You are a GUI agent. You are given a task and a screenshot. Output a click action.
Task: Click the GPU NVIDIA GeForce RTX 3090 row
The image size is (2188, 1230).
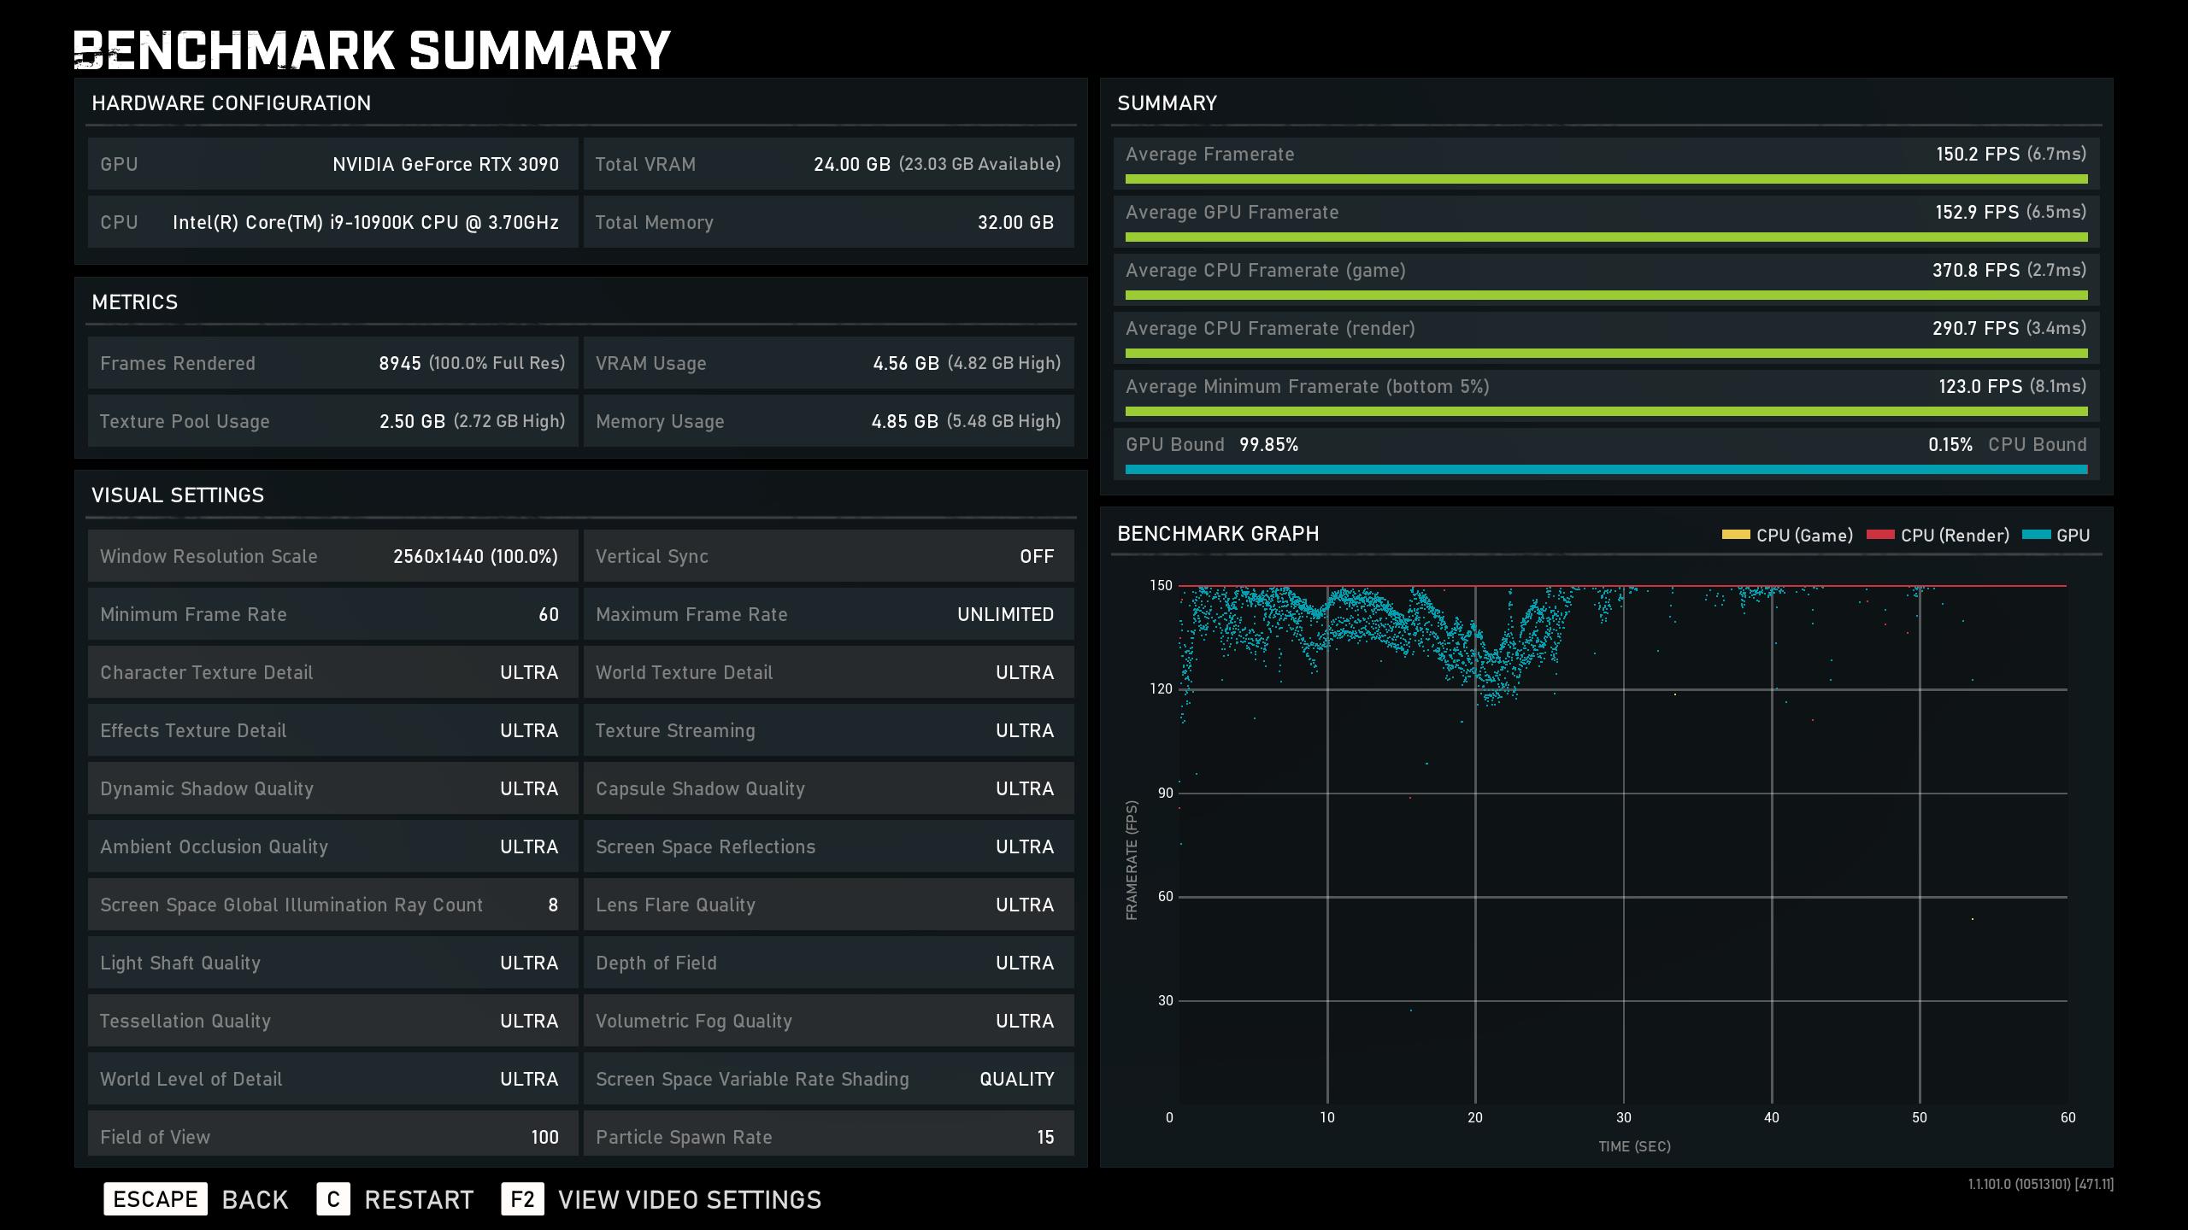(332, 164)
